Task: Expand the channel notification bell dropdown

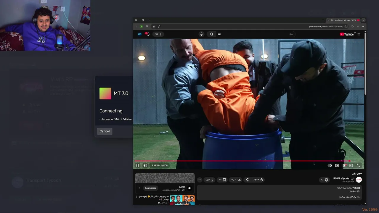Action: point(324,180)
